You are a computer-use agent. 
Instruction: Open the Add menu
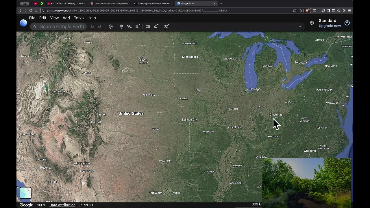(x=66, y=18)
